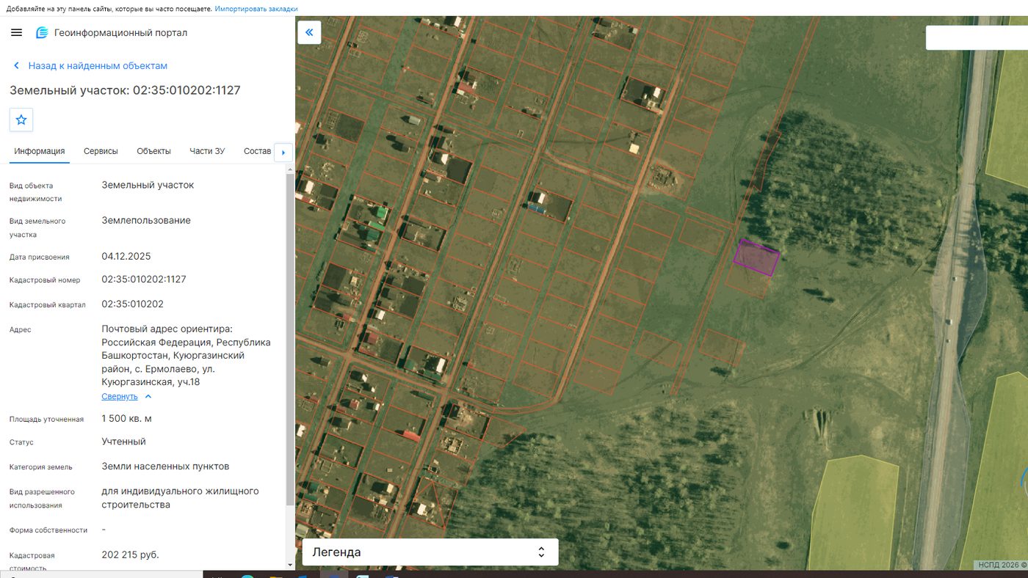The height and width of the screenshot is (578, 1028).
Task: Click the up-chevron beside Свернуть
Action: coord(148,396)
